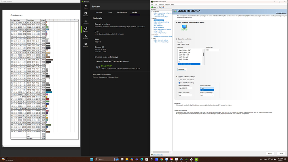Open the Settings gear app on taskbar
The image size is (288, 162).
point(181,159)
